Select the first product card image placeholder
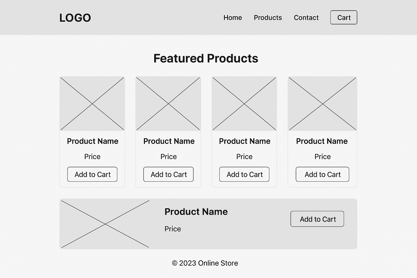This screenshot has height=278, width=417. (x=92, y=104)
